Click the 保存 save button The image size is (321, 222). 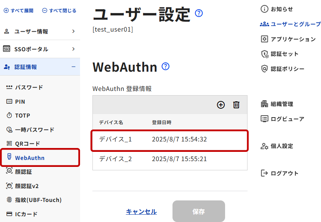(x=198, y=212)
